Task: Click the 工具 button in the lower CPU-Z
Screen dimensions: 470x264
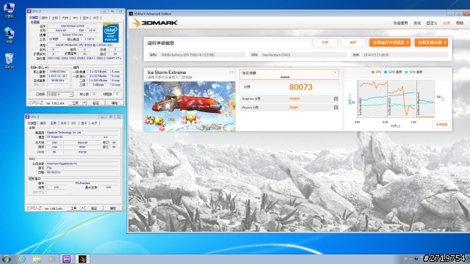Action: tap(73, 208)
